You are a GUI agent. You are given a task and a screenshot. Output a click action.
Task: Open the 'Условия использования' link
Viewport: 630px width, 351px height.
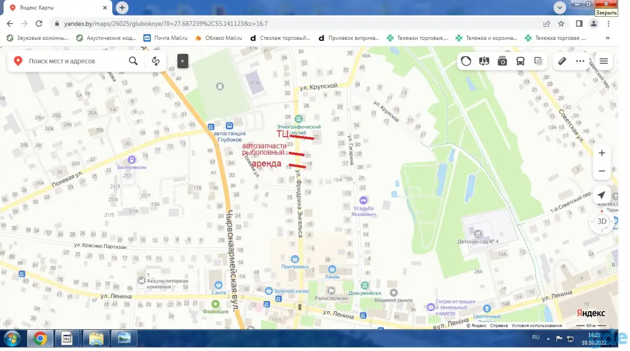(536, 325)
